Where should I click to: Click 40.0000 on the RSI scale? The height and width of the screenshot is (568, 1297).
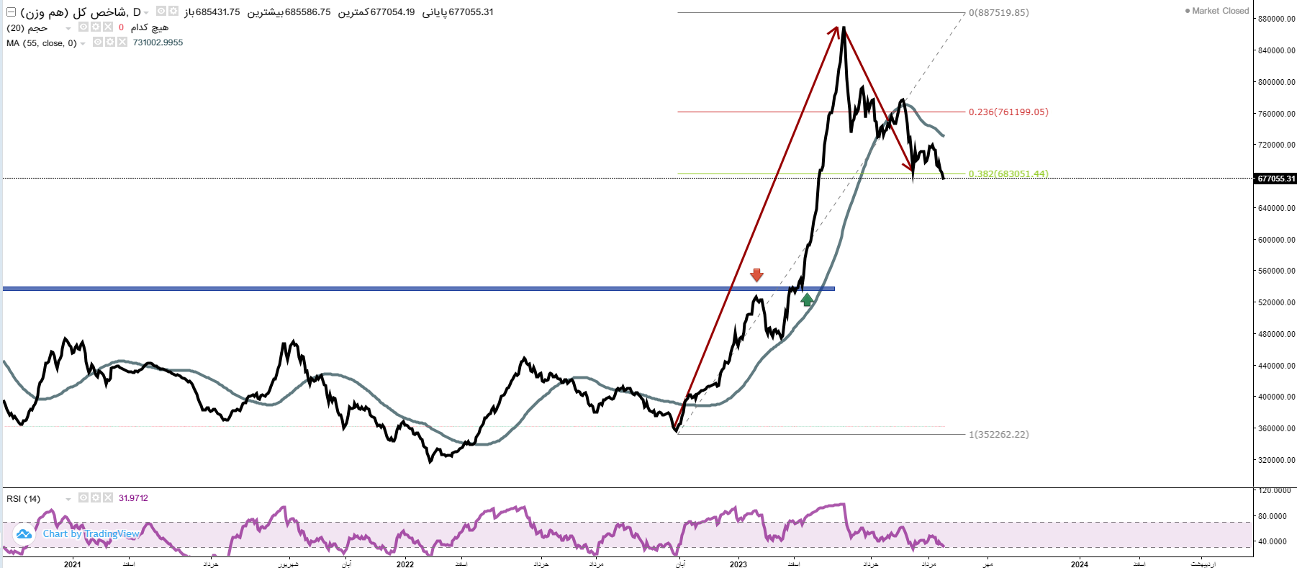[1273, 541]
